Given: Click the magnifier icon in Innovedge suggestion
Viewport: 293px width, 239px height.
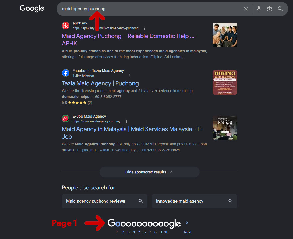Looking at the screenshot, I should coord(230,201).
